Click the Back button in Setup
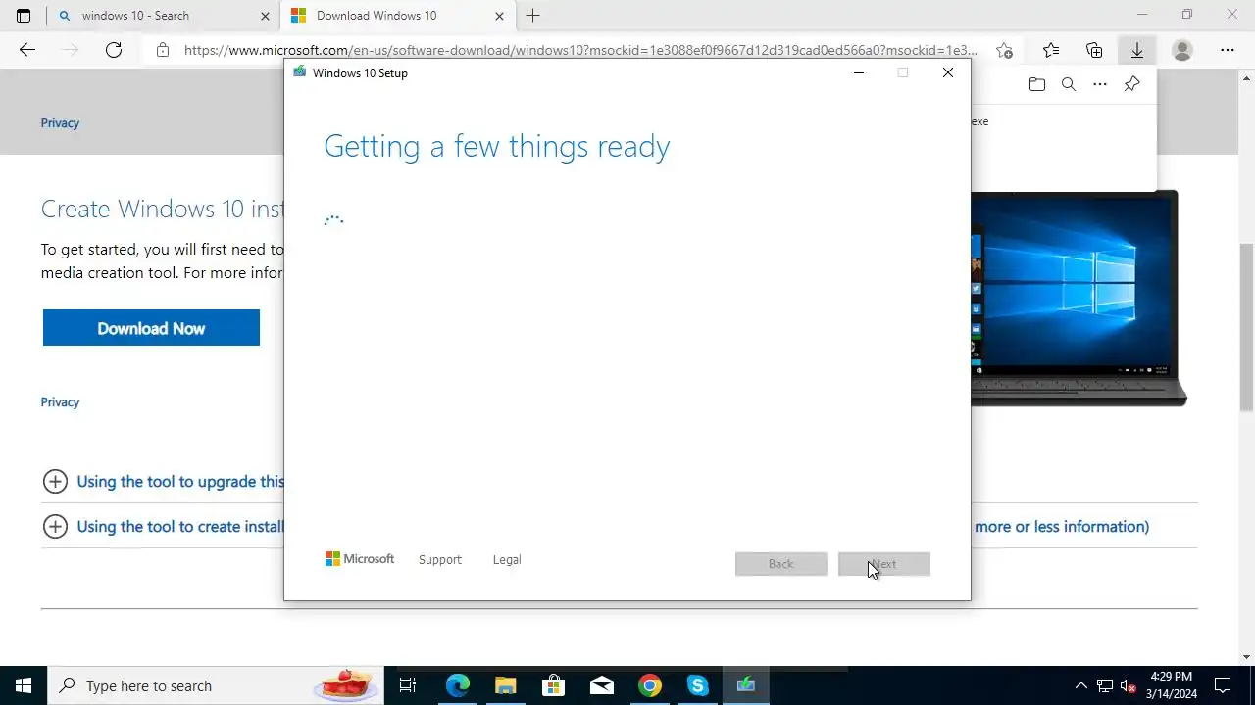The width and height of the screenshot is (1255, 705). click(x=781, y=564)
